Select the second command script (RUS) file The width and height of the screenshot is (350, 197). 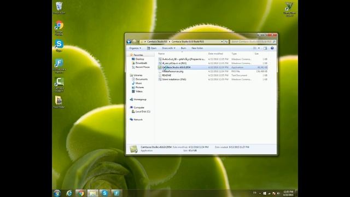pyautogui.click(x=213, y=63)
